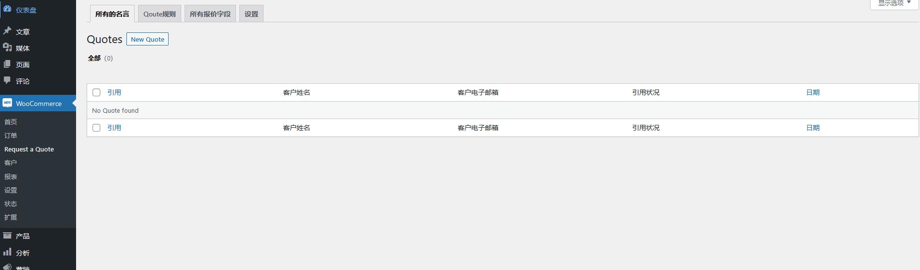Click the comment bubble icon
Viewport: 920px width, 270px height.
coord(7,80)
